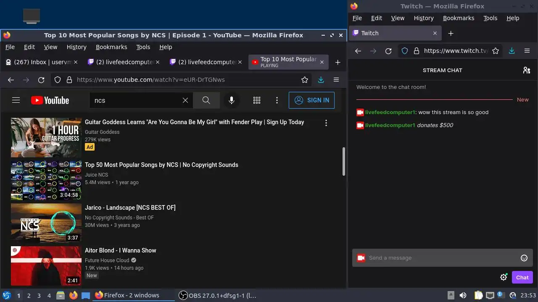The image size is (538, 302).
Task: Open the Twitch window's Firefox application menu
Action: click(527, 51)
